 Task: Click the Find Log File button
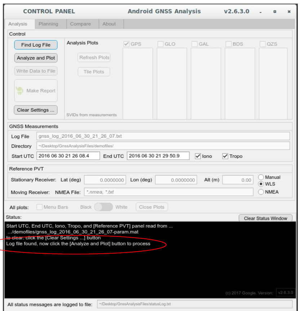36,45
